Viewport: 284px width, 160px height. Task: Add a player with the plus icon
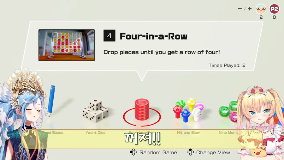[x=250, y=9]
